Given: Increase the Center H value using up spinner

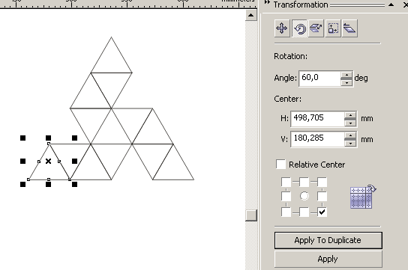Looking at the screenshot, I should pyautogui.click(x=350, y=115).
